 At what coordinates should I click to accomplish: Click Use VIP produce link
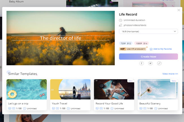click(136, 49)
